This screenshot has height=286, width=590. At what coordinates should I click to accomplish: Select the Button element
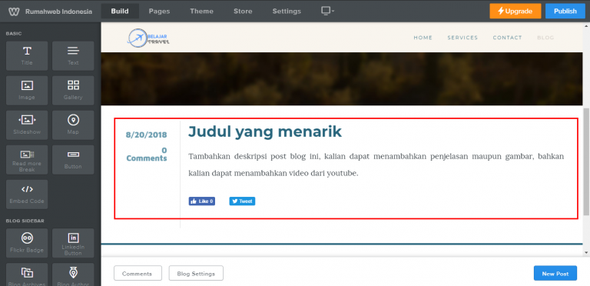[x=73, y=160]
